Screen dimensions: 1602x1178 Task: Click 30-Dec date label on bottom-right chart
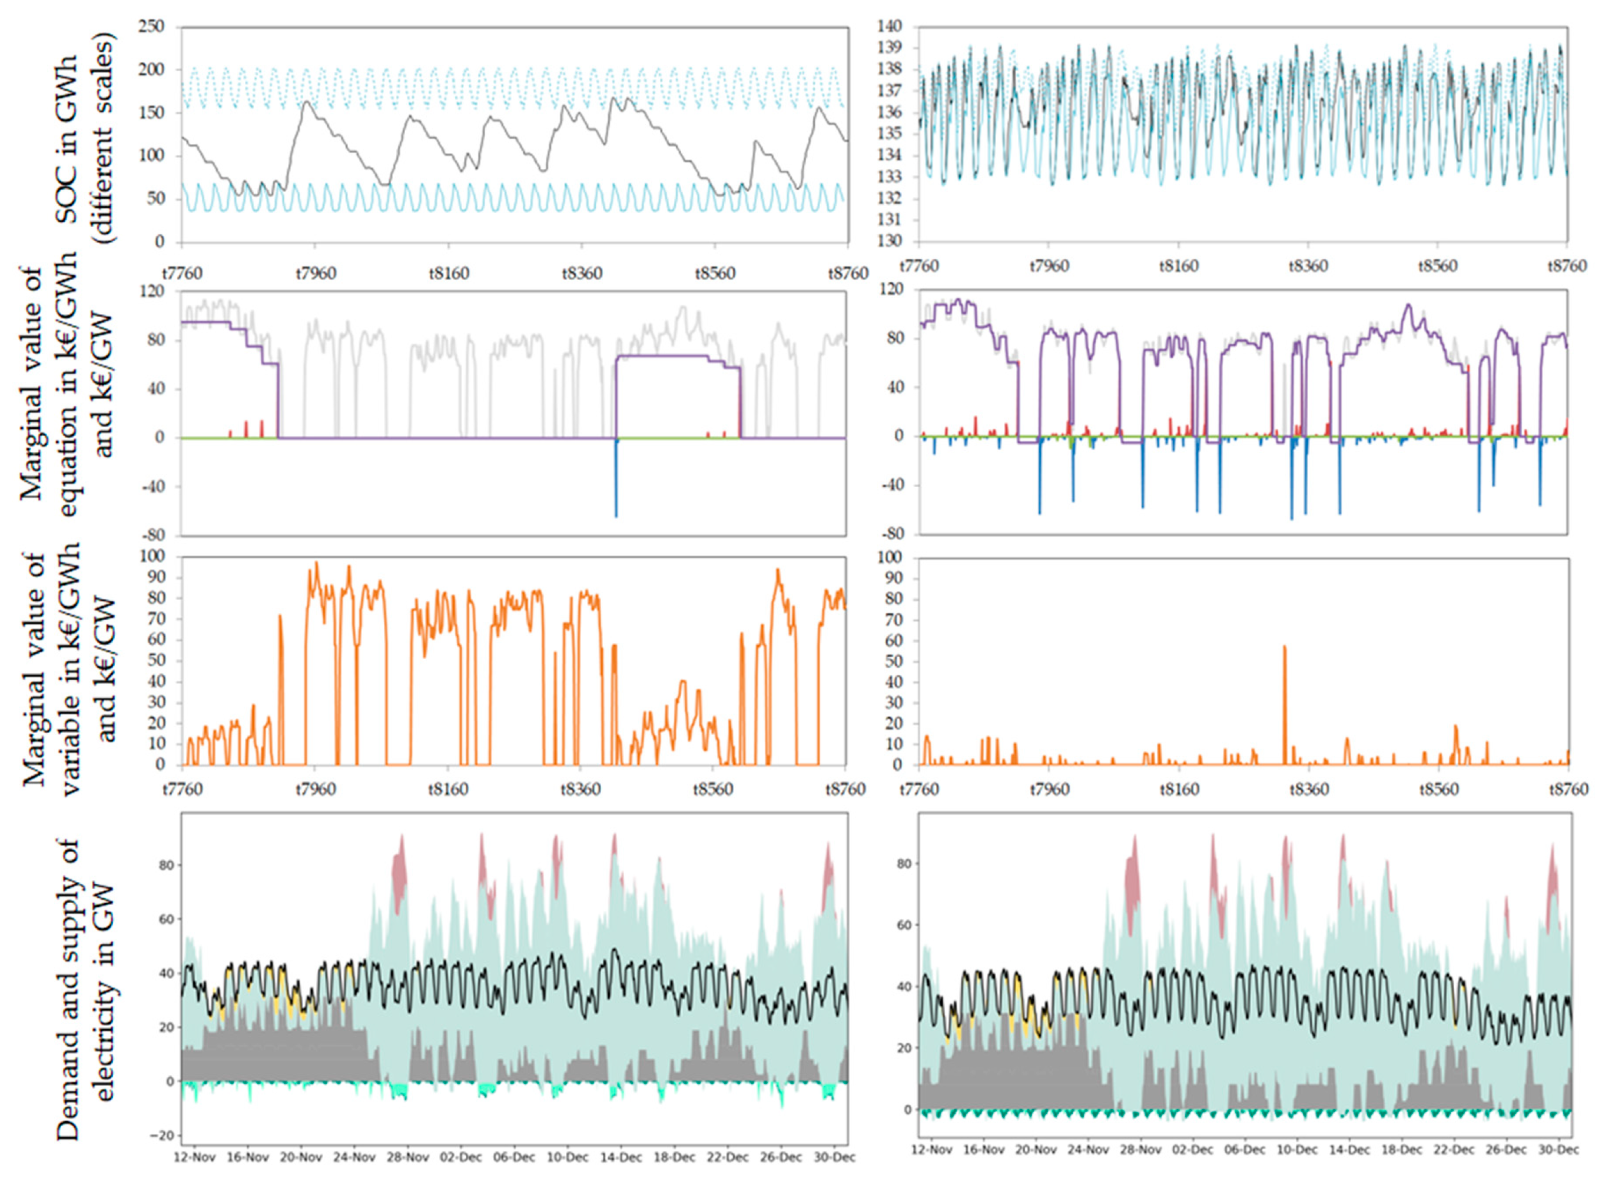coord(1558,1150)
